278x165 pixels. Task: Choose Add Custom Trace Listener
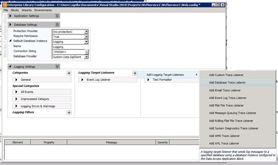tap(238, 75)
